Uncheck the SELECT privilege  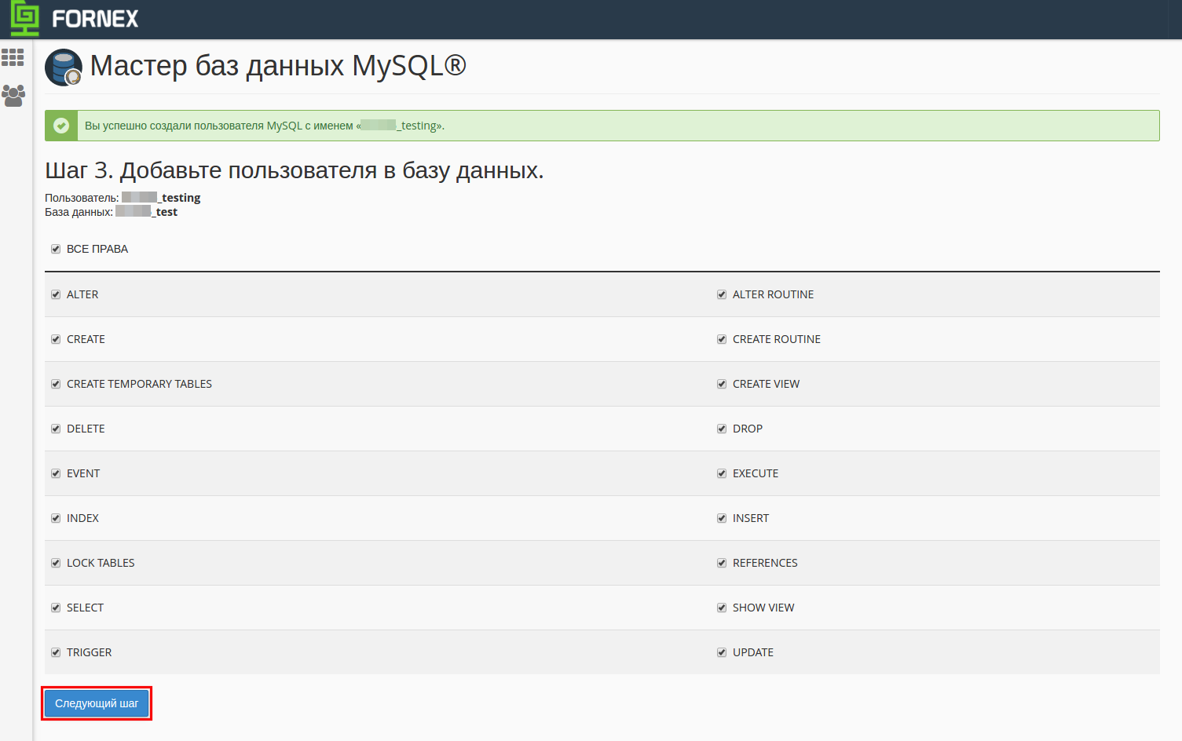[x=56, y=608]
